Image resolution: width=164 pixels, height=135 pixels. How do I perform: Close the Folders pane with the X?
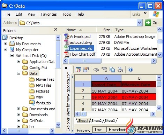[x=56, y=30]
